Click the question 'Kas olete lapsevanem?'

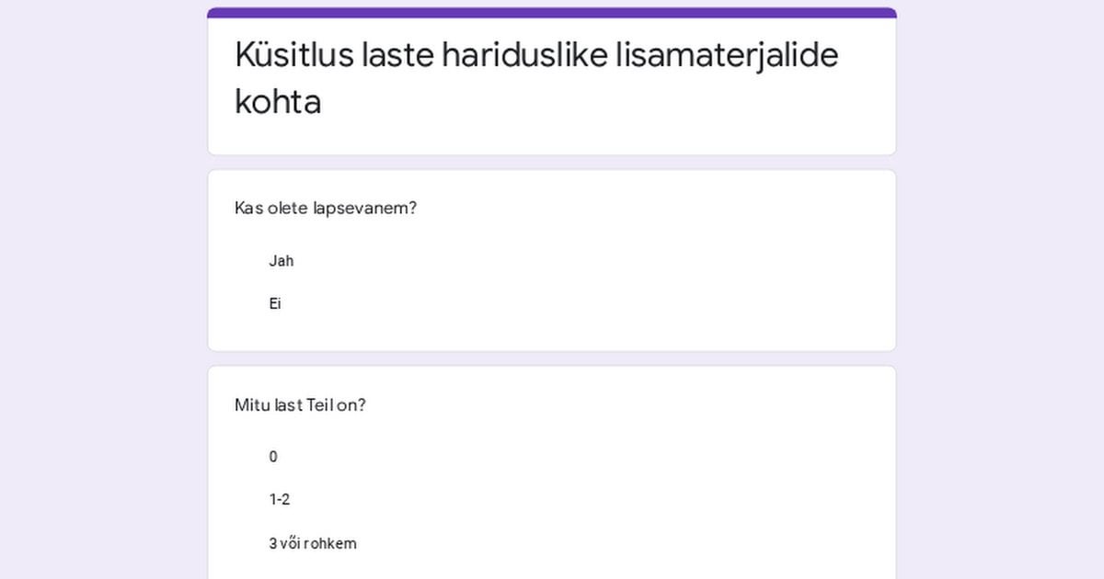point(326,208)
